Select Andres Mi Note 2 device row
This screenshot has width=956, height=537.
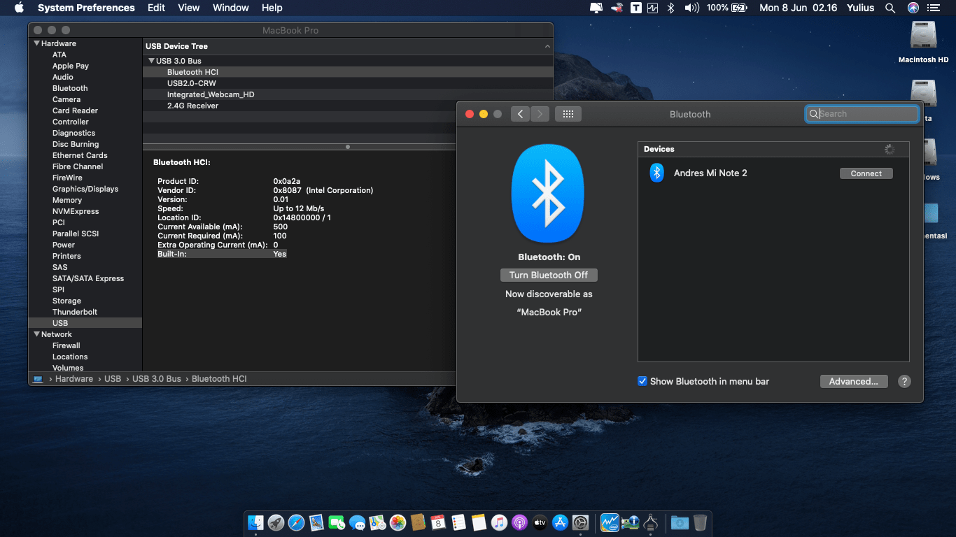click(x=773, y=173)
